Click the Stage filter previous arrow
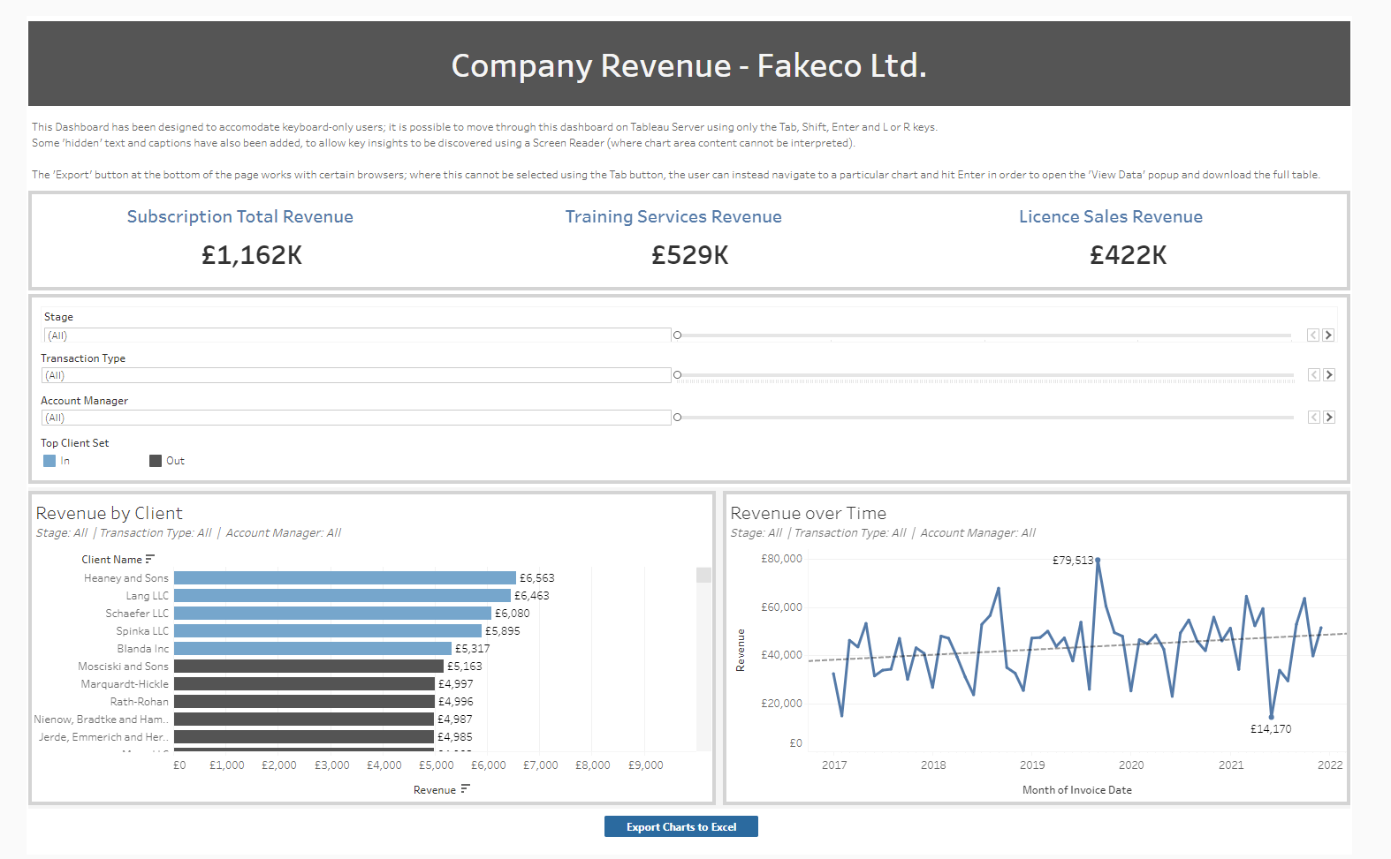Screen dimensions: 1391x859 coord(1313,335)
